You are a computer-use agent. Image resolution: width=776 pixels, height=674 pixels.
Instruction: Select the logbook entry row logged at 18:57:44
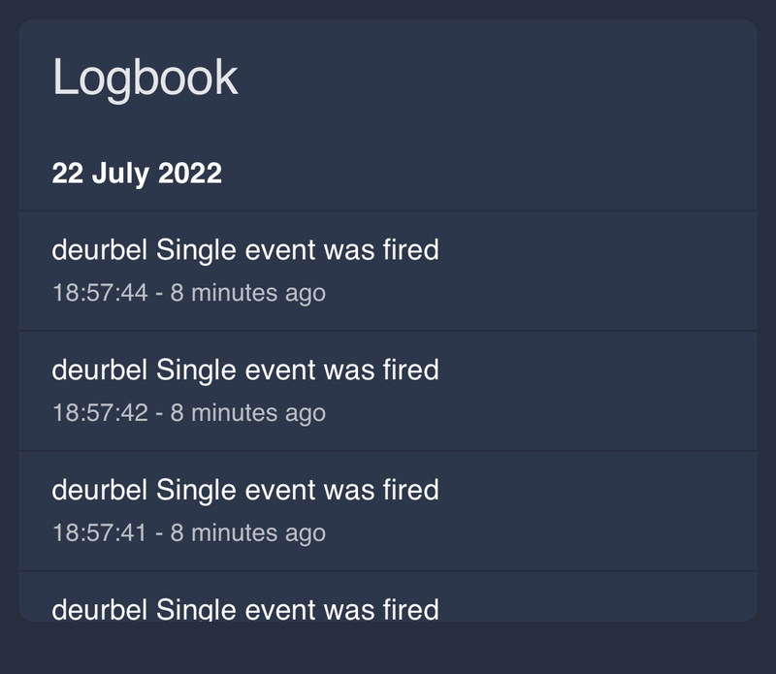click(582, 271)
